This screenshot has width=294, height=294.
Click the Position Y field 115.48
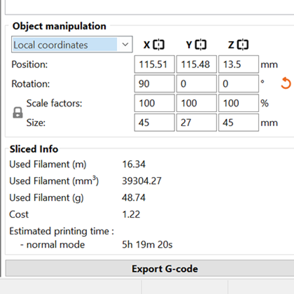tap(197, 64)
